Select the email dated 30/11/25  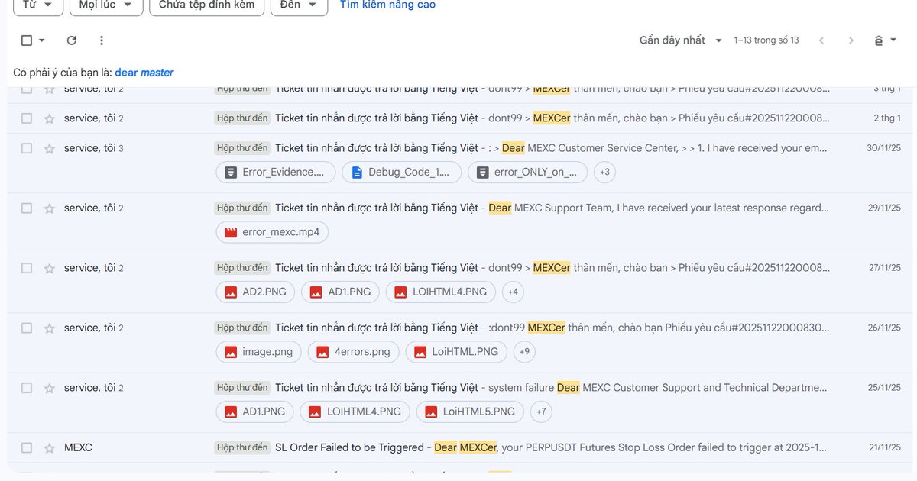27,148
